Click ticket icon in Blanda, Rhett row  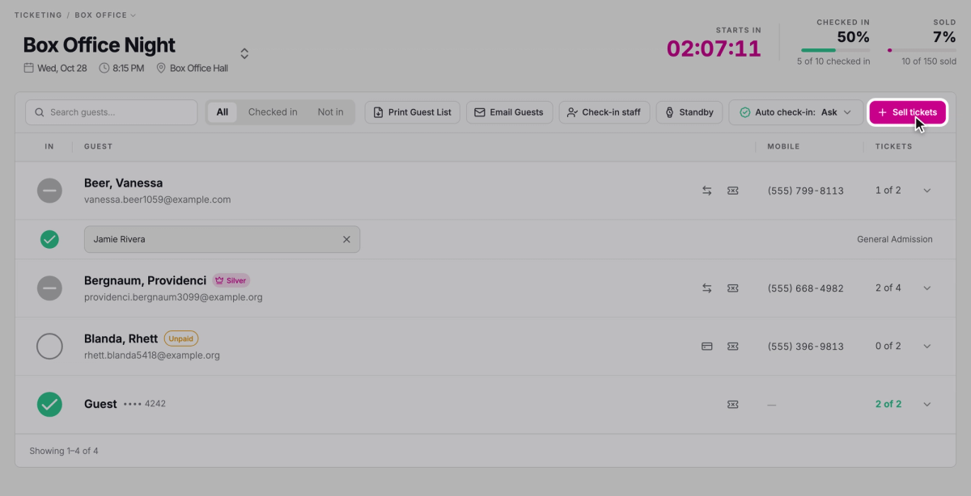(732, 346)
